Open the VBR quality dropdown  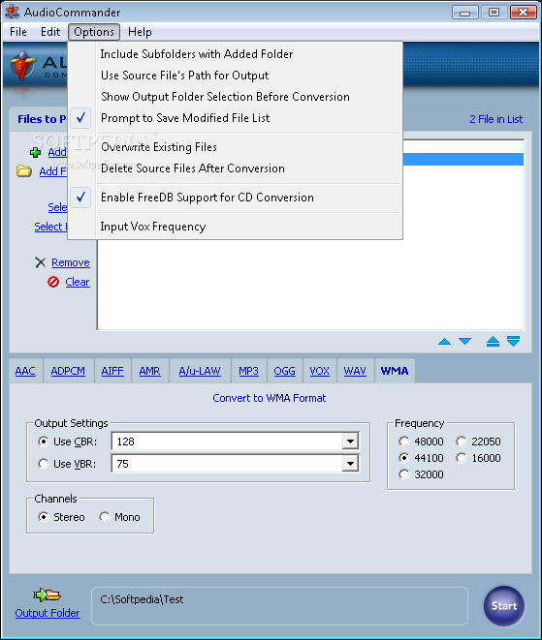click(x=350, y=464)
